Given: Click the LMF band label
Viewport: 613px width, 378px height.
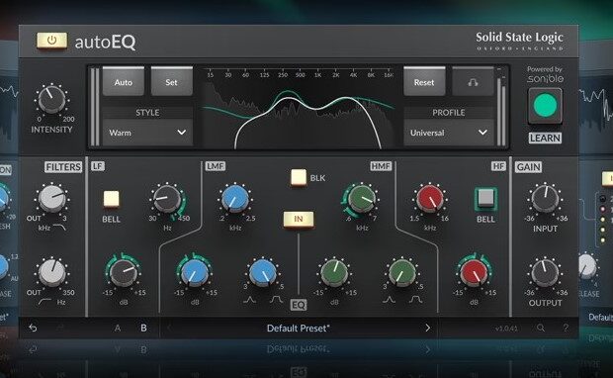Looking at the screenshot, I should pyautogui.click(x=215, y=166).
